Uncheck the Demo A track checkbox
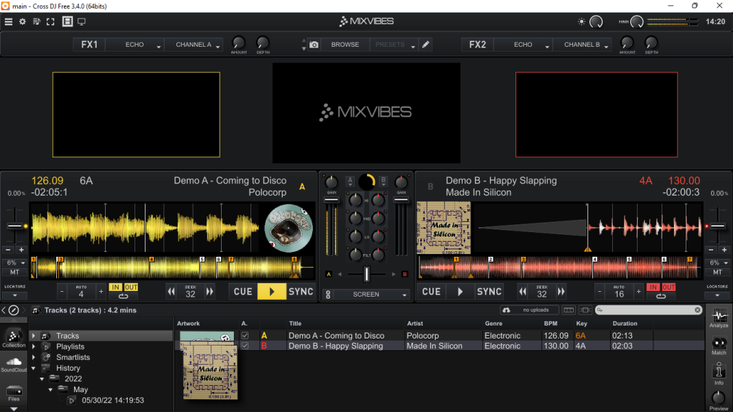The height and width of the screenshot is (412, 733). (245, 335)
